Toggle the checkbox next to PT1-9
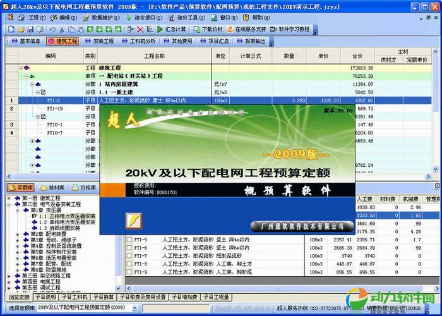The height and width of the screenshot is (316, 442). pyautogui.click(x=129, y=272)
